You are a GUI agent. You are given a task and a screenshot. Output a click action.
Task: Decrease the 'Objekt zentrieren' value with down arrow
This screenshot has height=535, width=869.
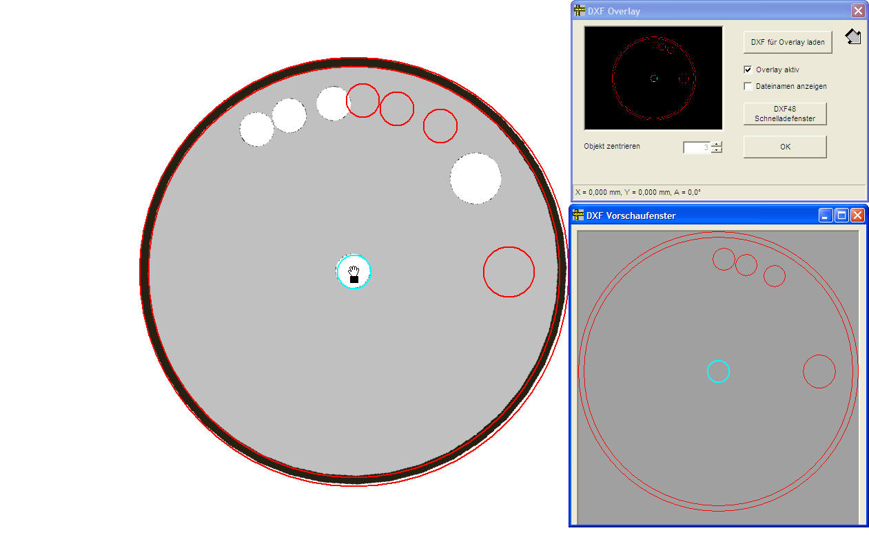tap(717, 150)
